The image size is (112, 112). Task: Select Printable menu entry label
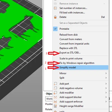click(64, 29)
